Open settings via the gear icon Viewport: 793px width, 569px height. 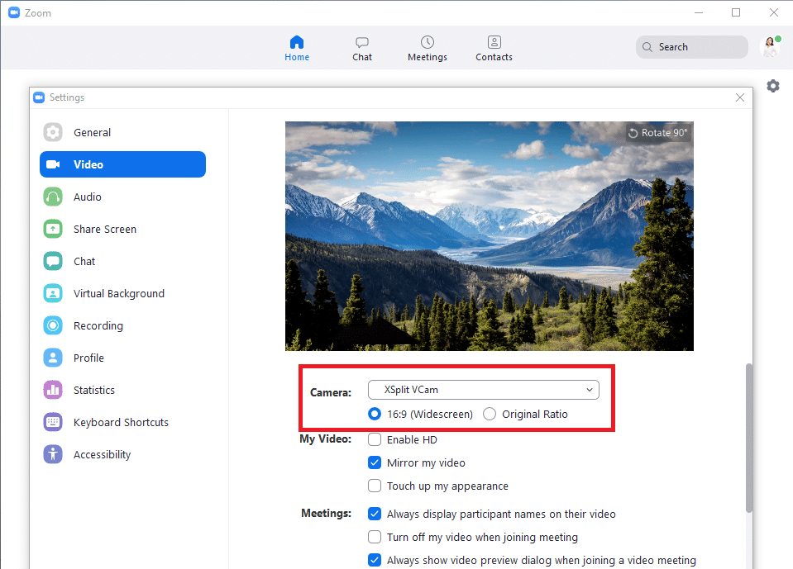click(x=773, y=86)
